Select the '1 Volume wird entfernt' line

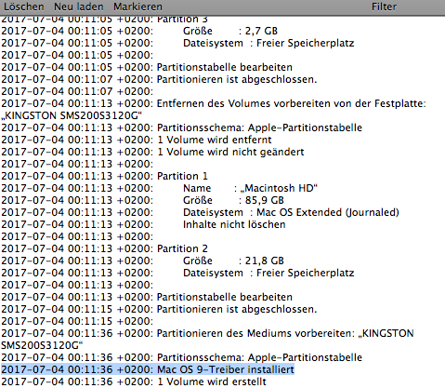pyautogui.click(x=137, y=140)
